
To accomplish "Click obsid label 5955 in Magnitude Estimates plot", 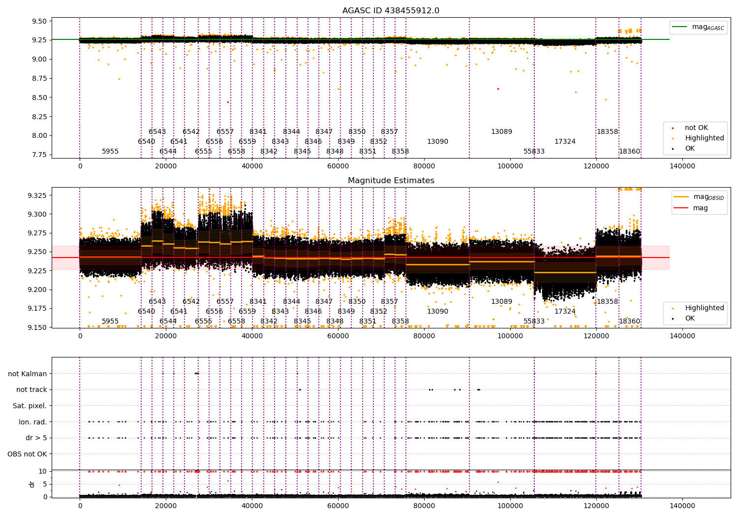I will (x=110, y=322).
